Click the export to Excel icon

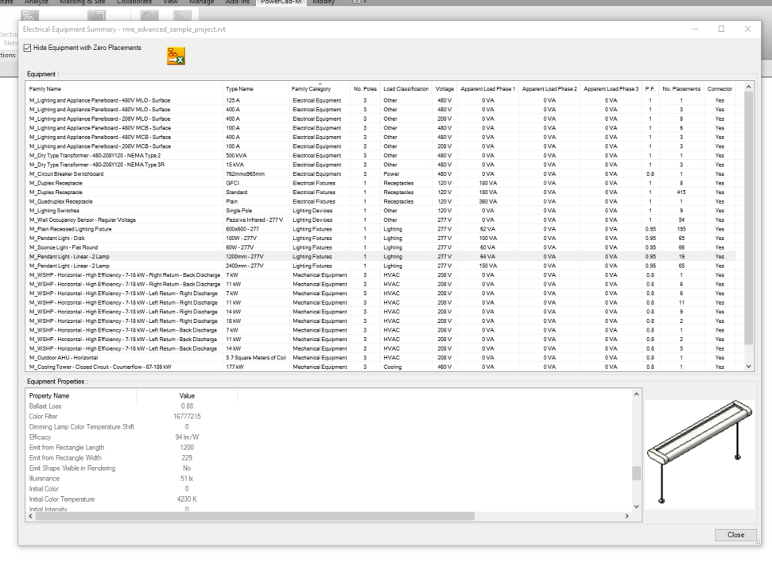(176, 56)
